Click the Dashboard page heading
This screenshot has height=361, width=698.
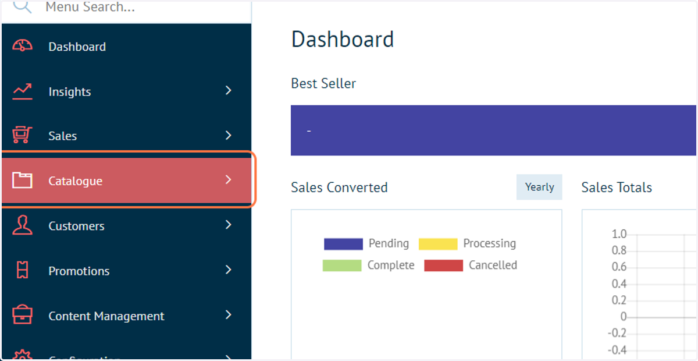click(x=343, y=40)
